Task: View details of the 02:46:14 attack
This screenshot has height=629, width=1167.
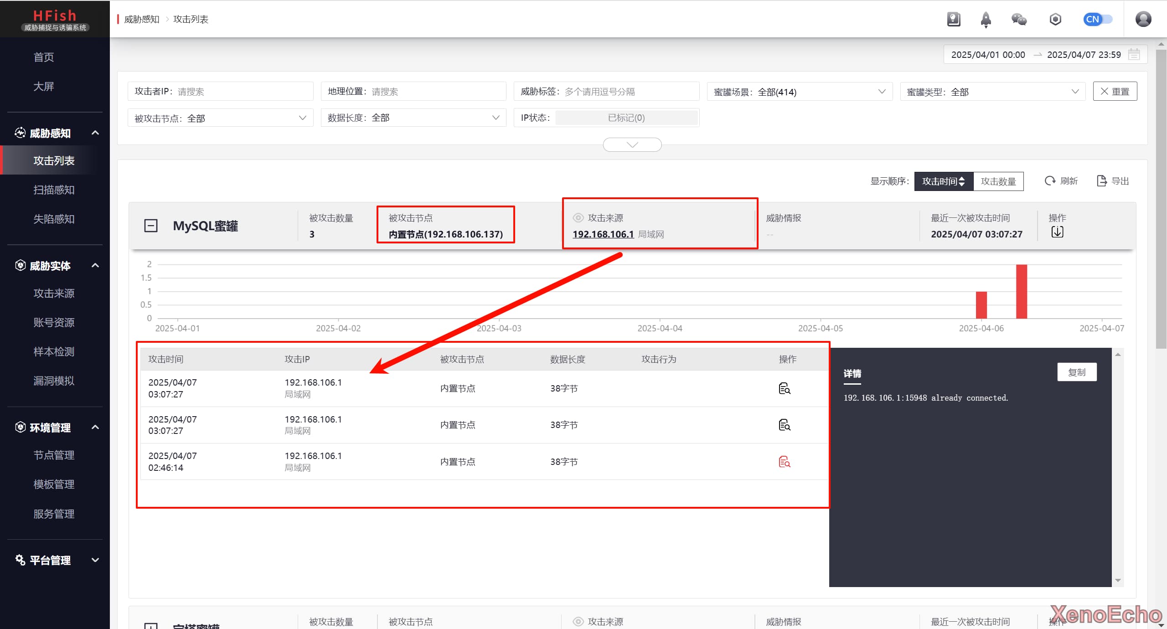Action: (x=784, y=462)
